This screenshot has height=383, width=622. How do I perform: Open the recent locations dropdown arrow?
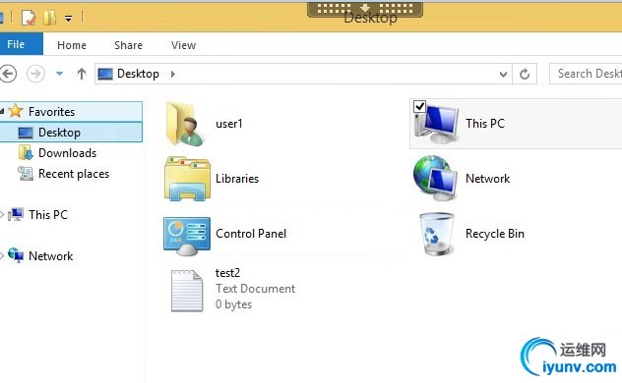coord(59,74)
